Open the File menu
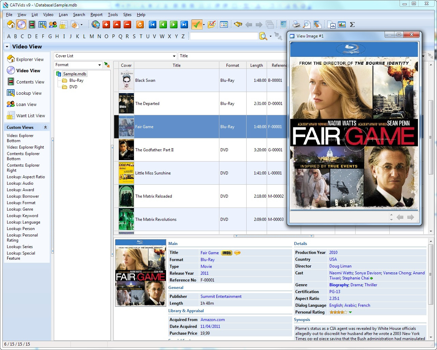Image resolution: width=437 pixels, height=350 pixels. (9, 15)
